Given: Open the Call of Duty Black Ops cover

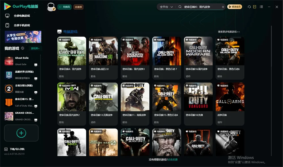Looking at the screenshot, I should (135, 142).
